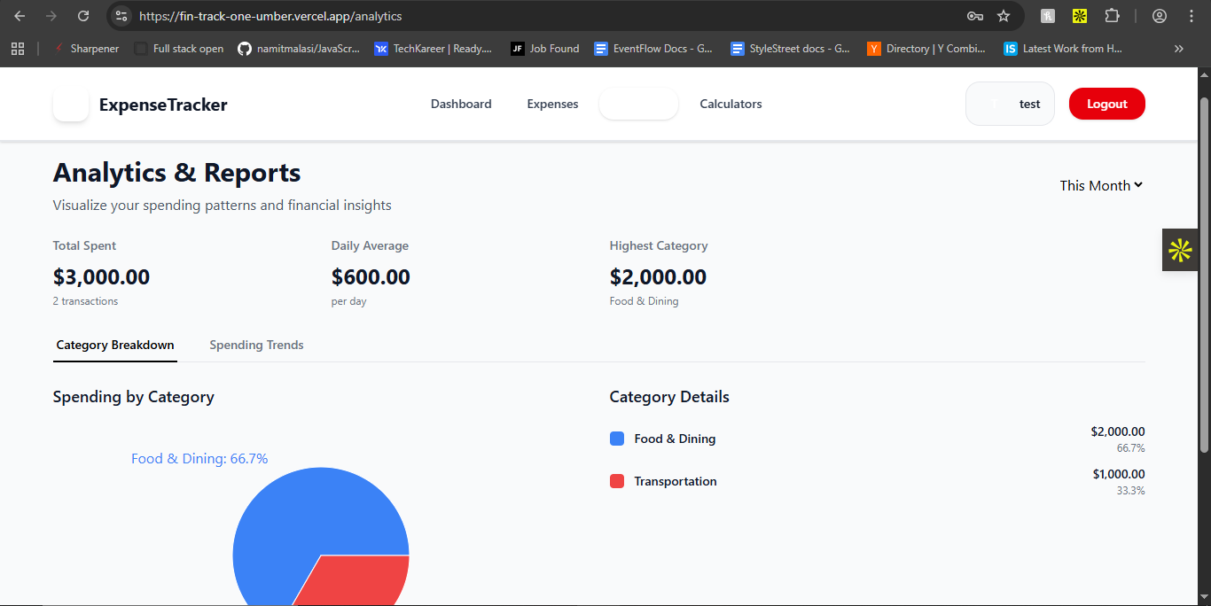Open the Directory | Y Combinator bookmark
Screen dimensions: 1211x606
point(927,49)
